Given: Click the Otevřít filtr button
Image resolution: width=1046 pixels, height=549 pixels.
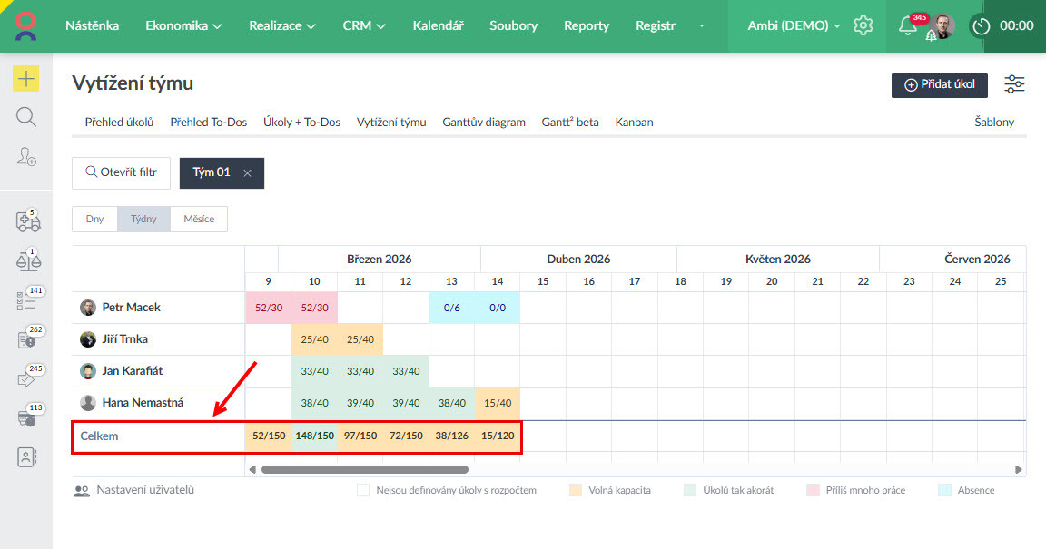Looking at the screenshot, I should click(x=121, y=172).
